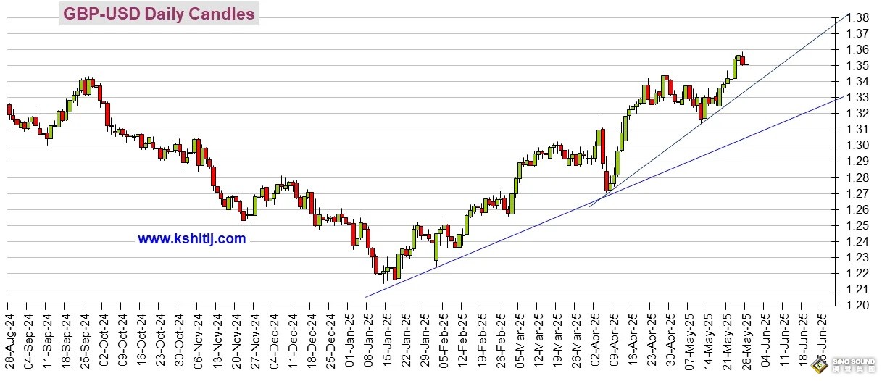Click the 15-Jan-25 date label
Viewport: 882px width, 381px height.
(386, 339)
